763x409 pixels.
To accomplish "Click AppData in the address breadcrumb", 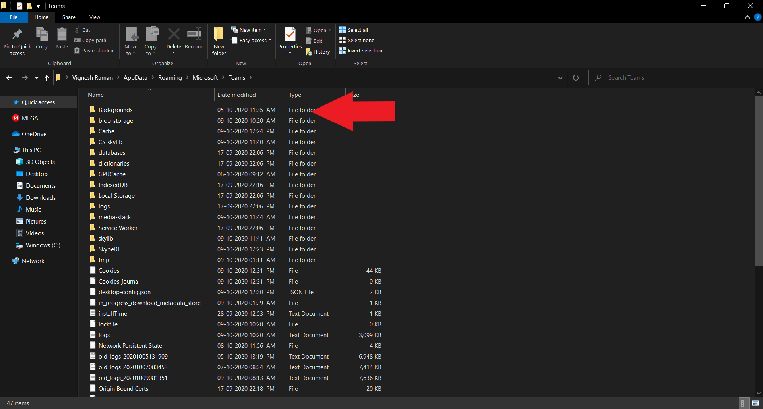I will coord(135,78).
